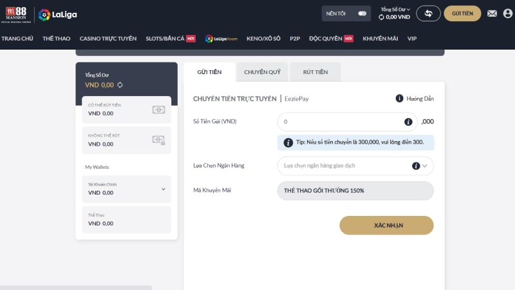Switch to the CHUYỂN QUỸ tab
The width and height of the screenshot is (515, 290).
coord(261,72)
